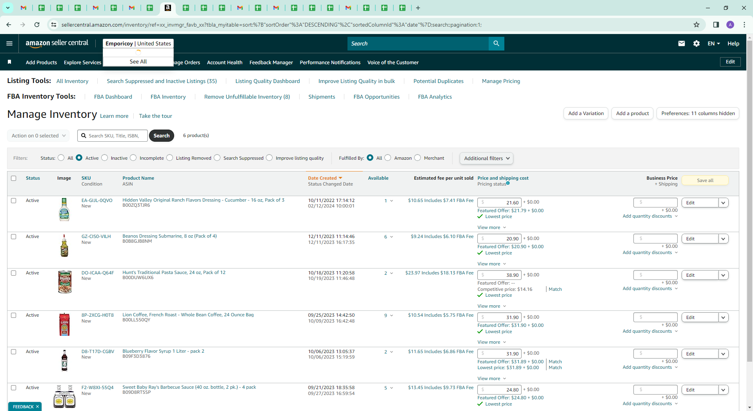Expand View more for Hunt's Pasta Sauce
The image size is (753, 411).
(491, 306)
